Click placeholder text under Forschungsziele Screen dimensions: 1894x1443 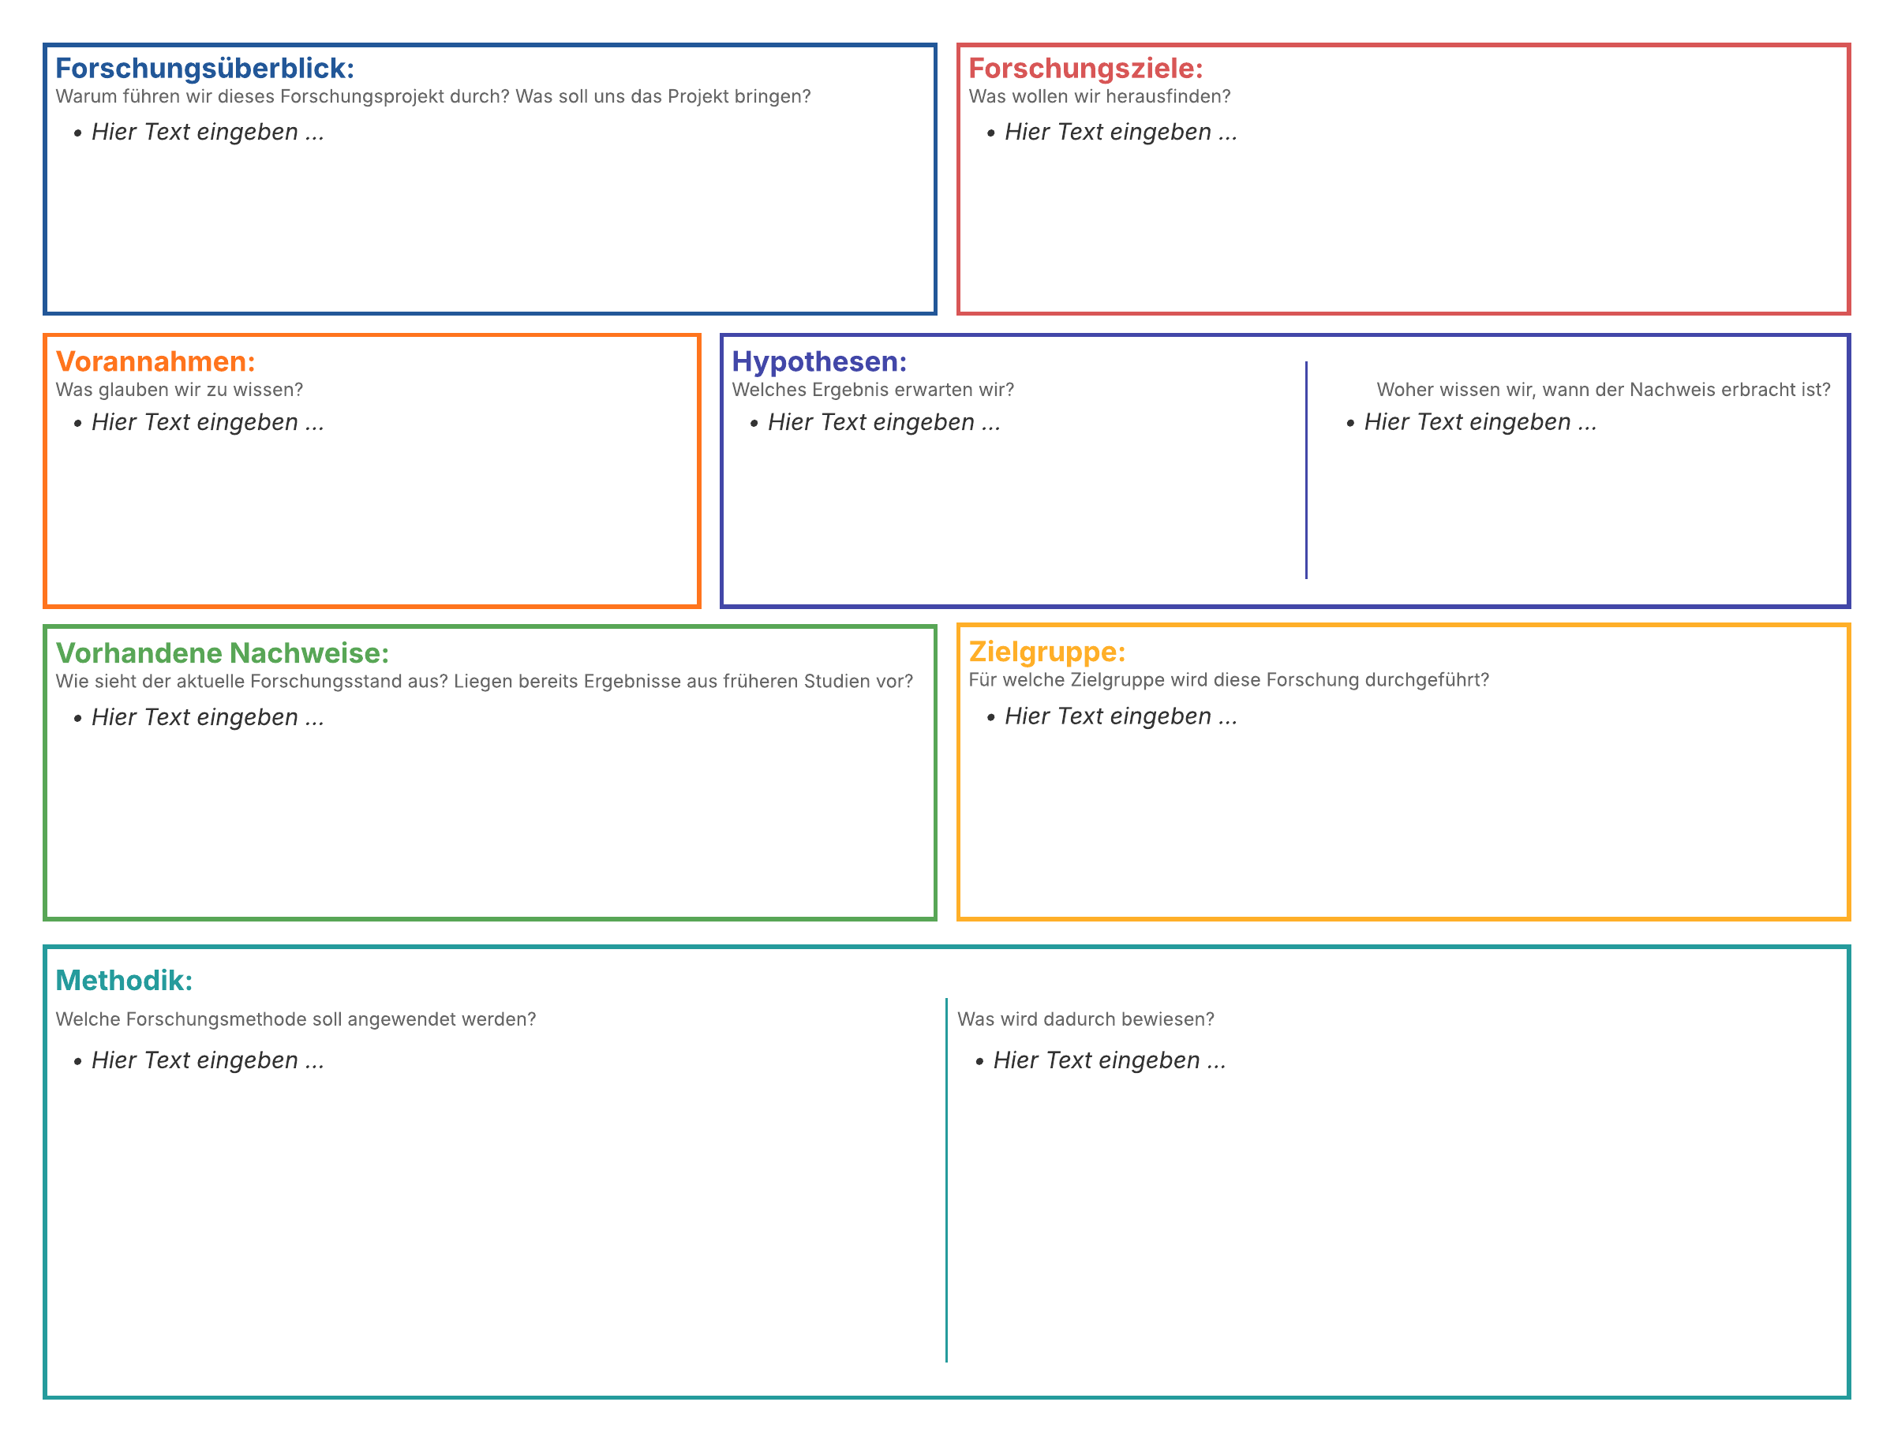click(x=1120, y=133)
